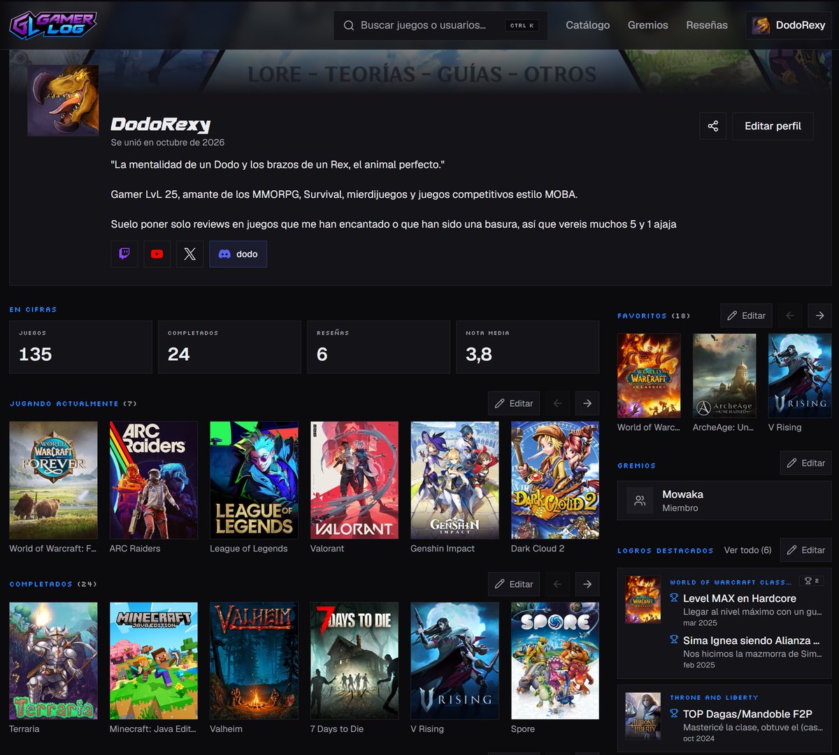Open the Spore game cover
Screen dimensions: 839x755
tap(555, 661)
